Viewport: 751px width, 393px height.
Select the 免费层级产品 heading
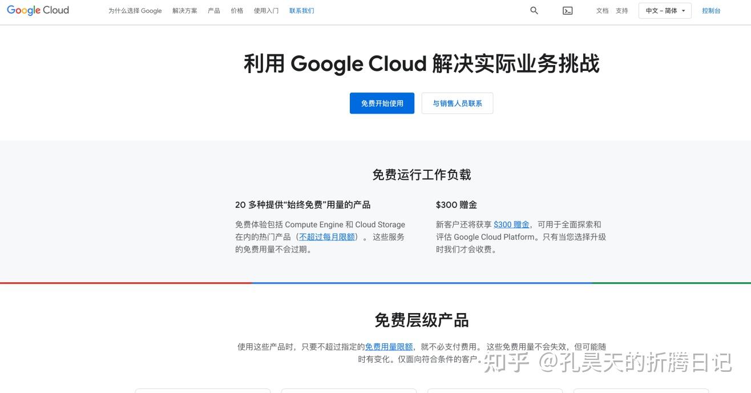coord(422,320)
